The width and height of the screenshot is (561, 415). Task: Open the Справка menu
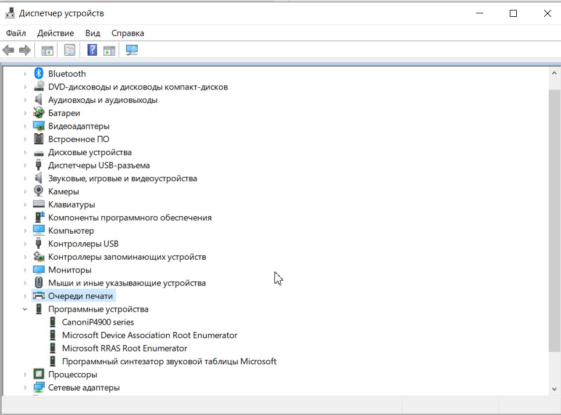[128, 33]
